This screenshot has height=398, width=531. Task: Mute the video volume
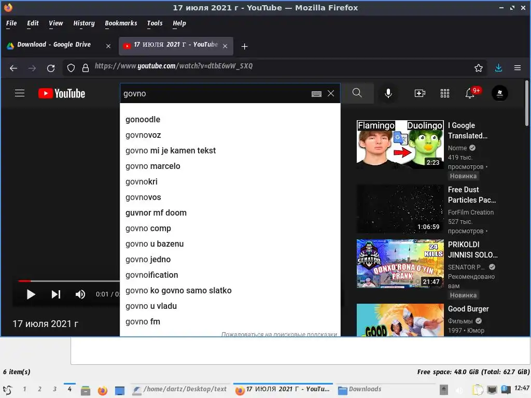(x=80, y=294)
